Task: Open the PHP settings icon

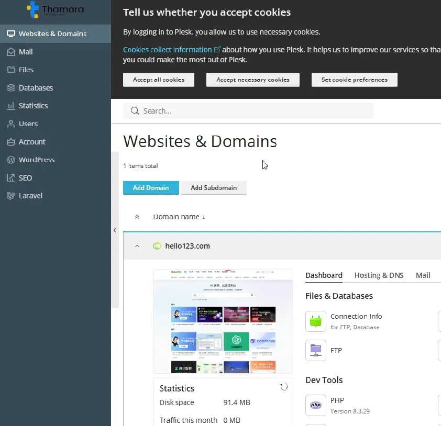Action: (316, 405)
